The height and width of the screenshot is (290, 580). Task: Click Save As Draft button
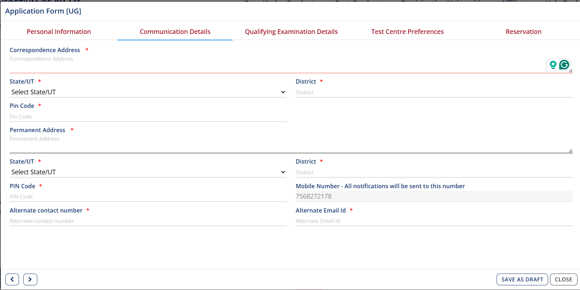point(522,279)
